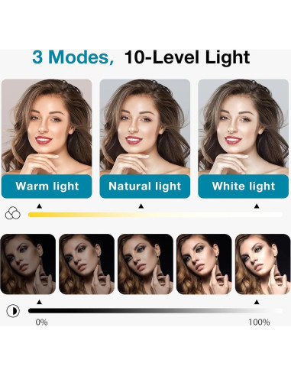This screenshot has height=376, width=291.
Task: Click the white light portrait photo
Action: pos(244,127)
